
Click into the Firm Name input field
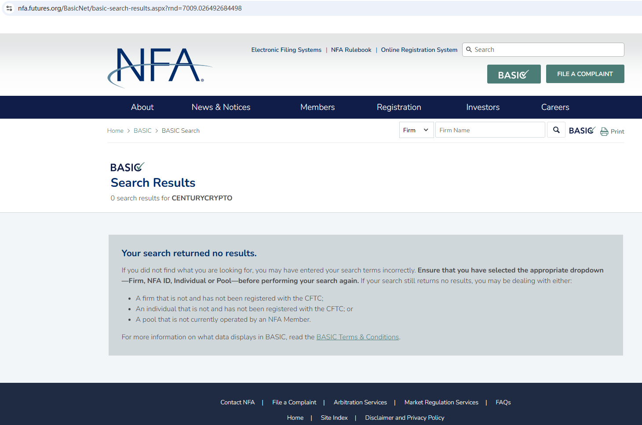(490, 130)
